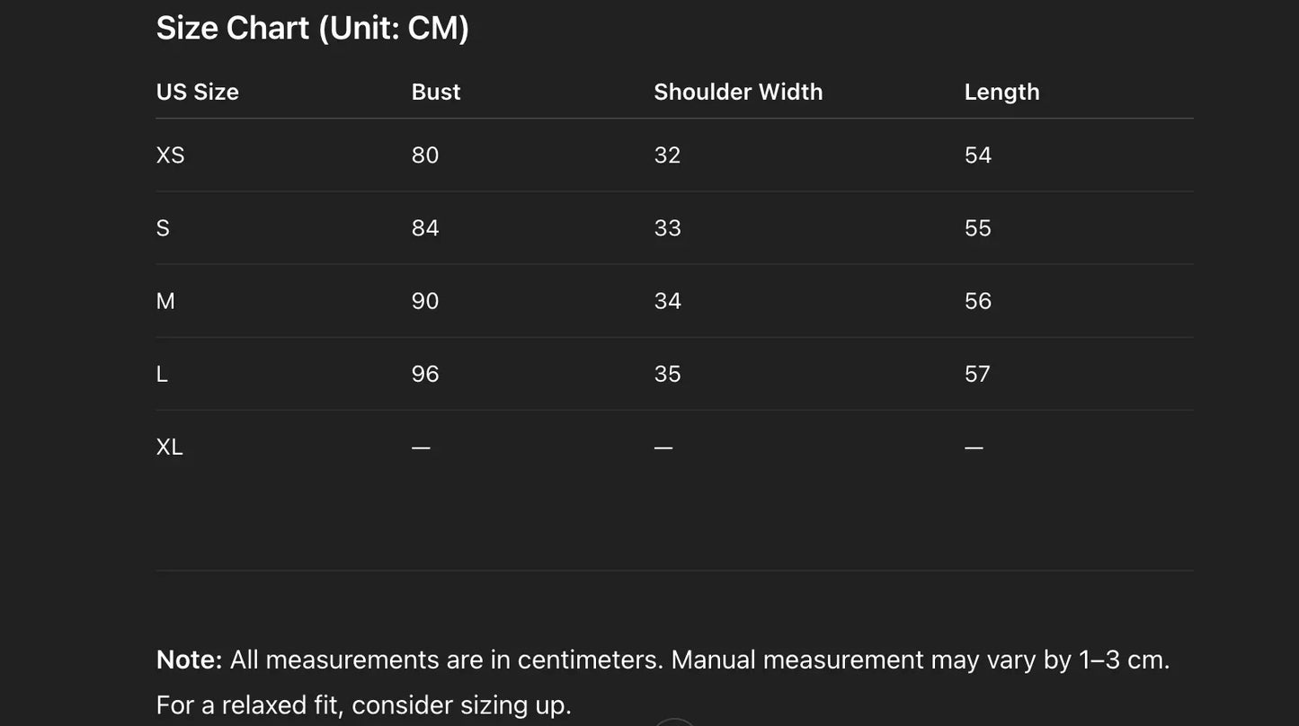
Task: Select shoulder width value 33 for S
Action: click(667, 228)
